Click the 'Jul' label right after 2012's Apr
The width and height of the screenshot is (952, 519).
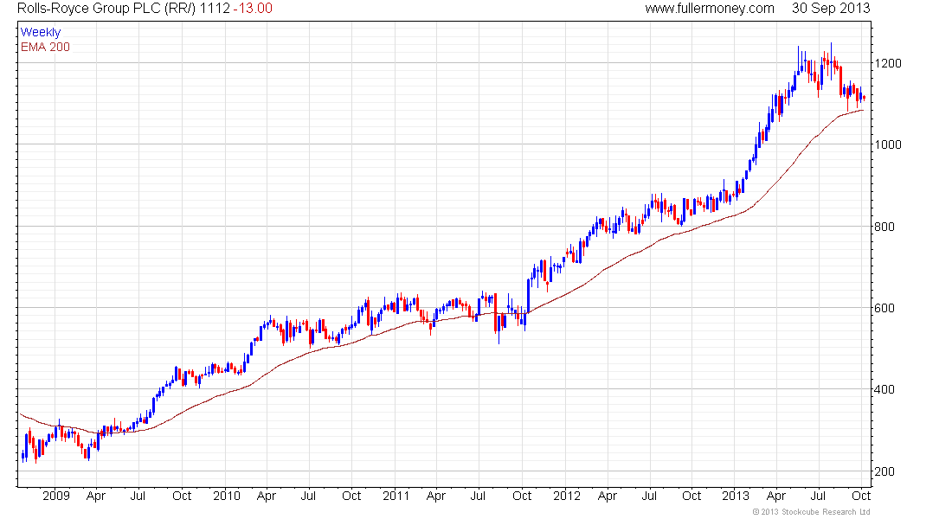[649, 496]
